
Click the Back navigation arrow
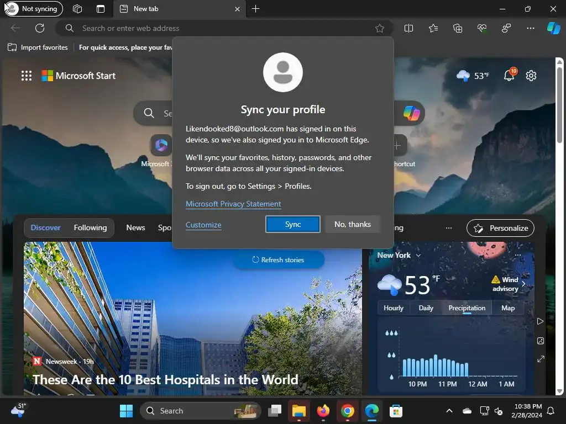coord(15,28)
